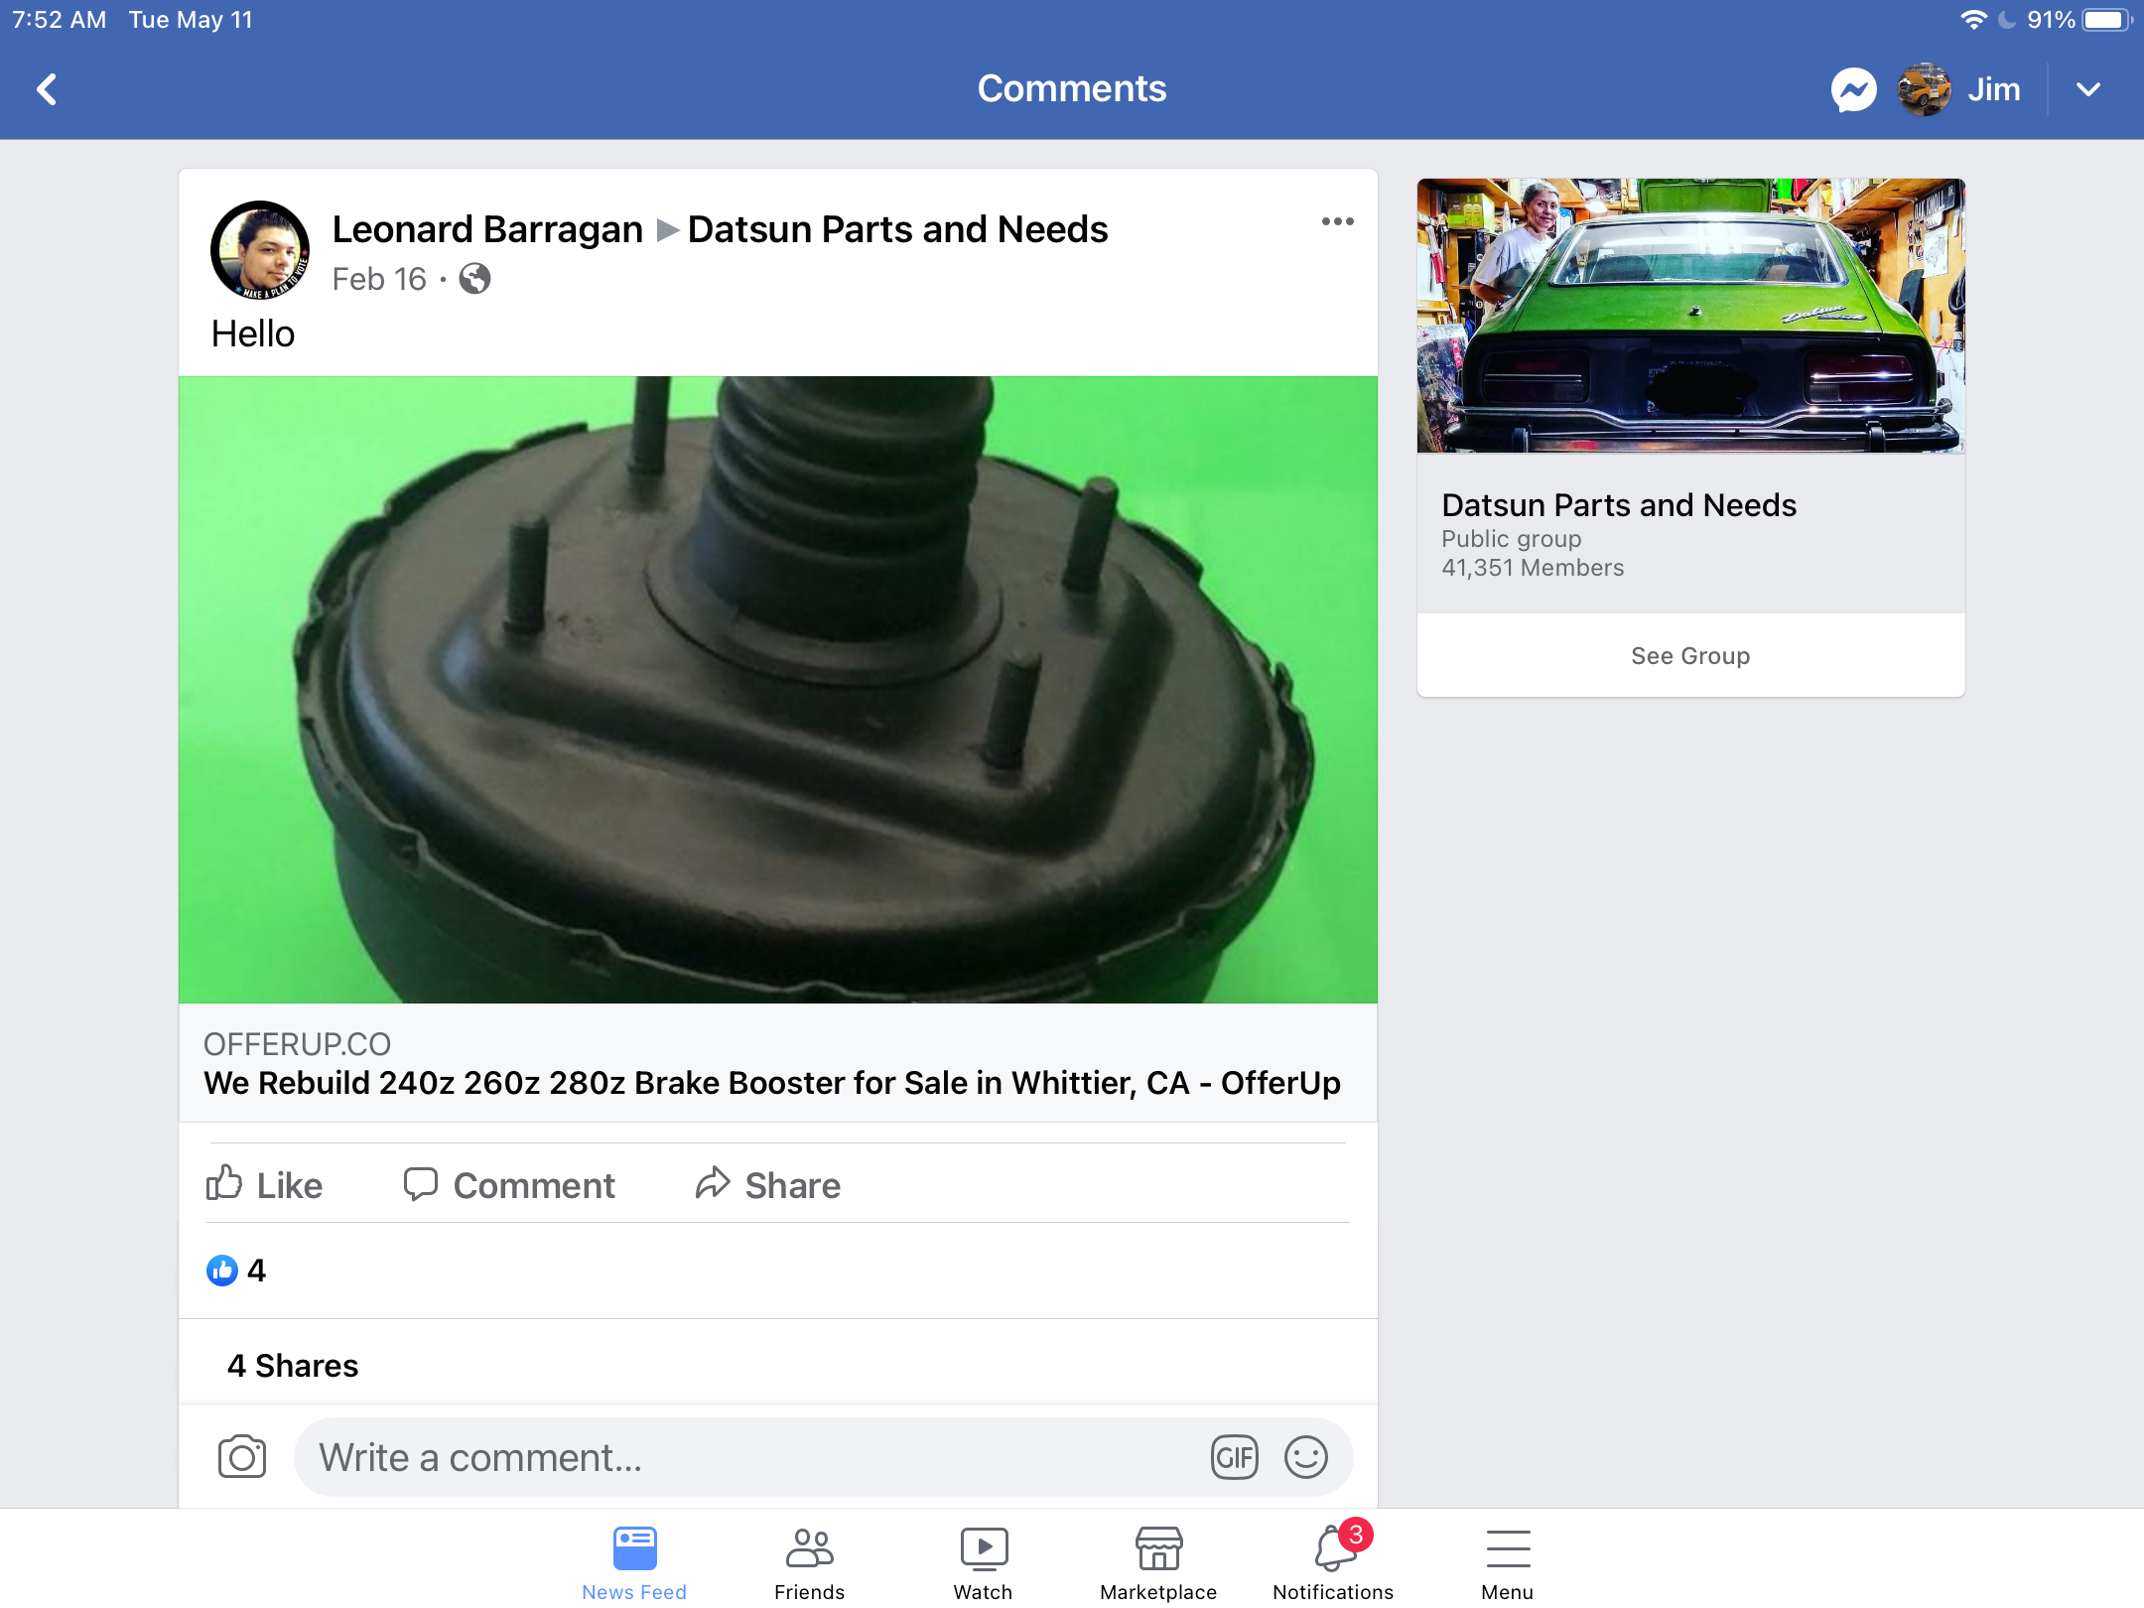Open Jim's profile avatar
The image size is (2144, 1608).
(1923, 90)
